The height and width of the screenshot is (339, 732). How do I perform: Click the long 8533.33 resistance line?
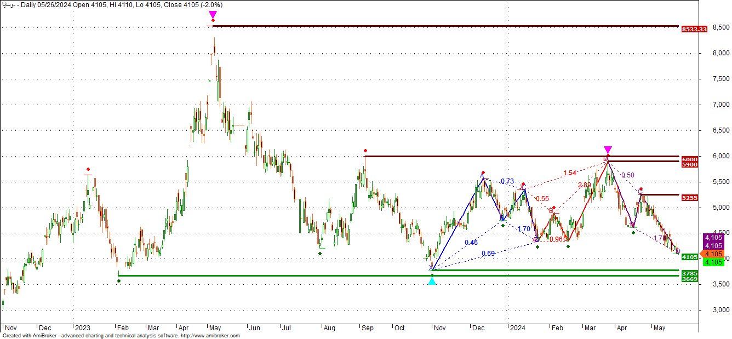tap(446, 26)
